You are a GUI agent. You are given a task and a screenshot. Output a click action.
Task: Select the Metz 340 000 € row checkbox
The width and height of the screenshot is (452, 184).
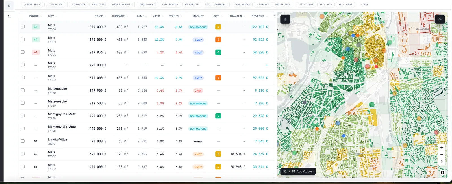pyautogui.click(x=23, y=154)
